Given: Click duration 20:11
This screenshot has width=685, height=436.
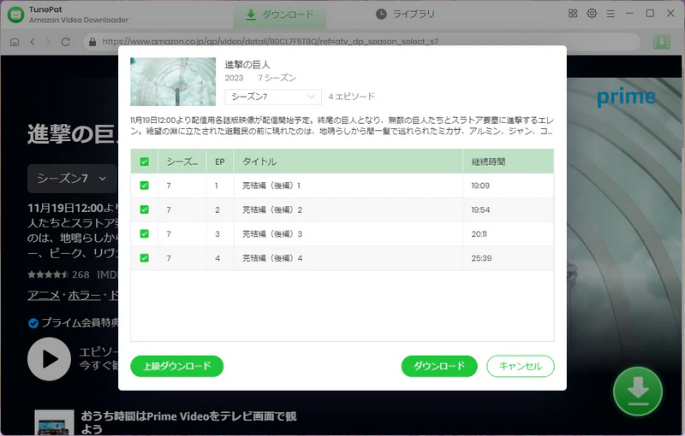Looking at the screenshot, I should [x=479, y=234].
